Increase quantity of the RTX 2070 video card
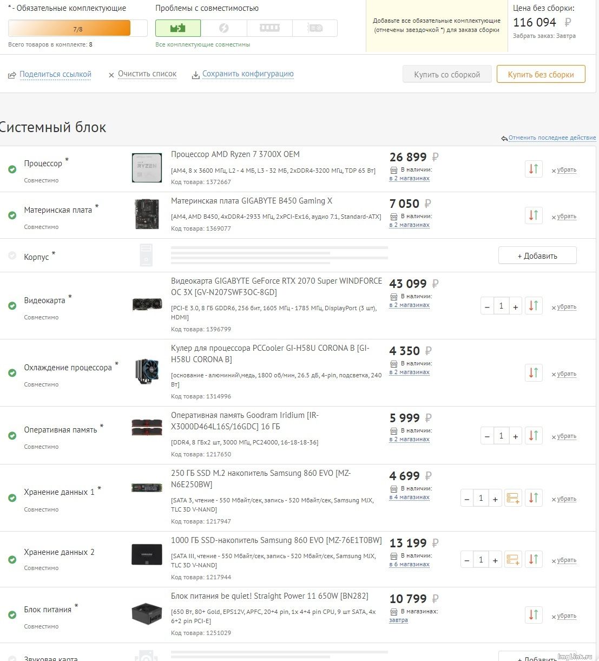This screenshot has width=599, height=661. pos(516,306)
